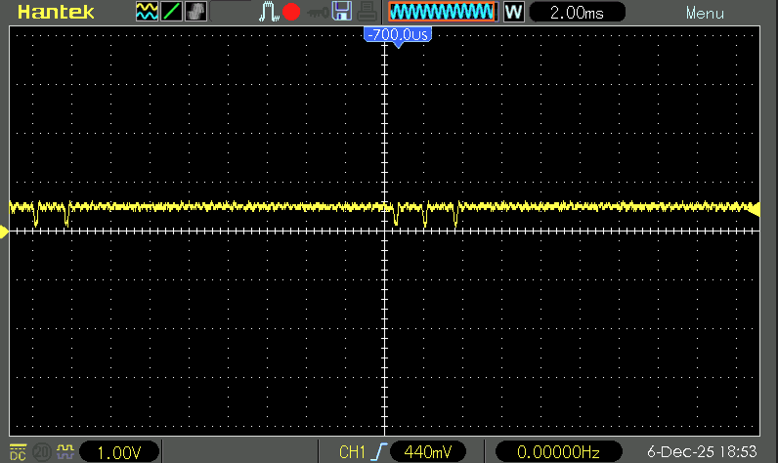Screen dimensions: 778x463
Task: Click the 0.00000Hz frequency counter readout
Action: coord(560,452)
